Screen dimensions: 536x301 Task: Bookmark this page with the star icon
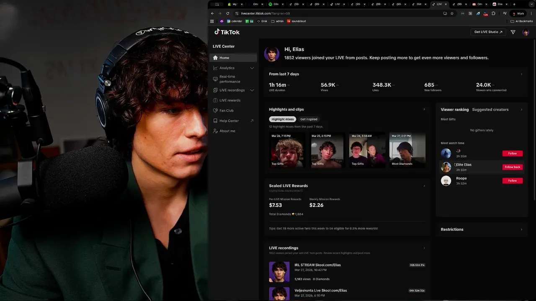(x=452, y=13)
